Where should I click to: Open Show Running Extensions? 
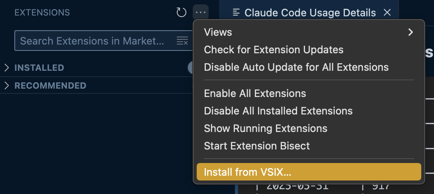(x=266, y=128)
